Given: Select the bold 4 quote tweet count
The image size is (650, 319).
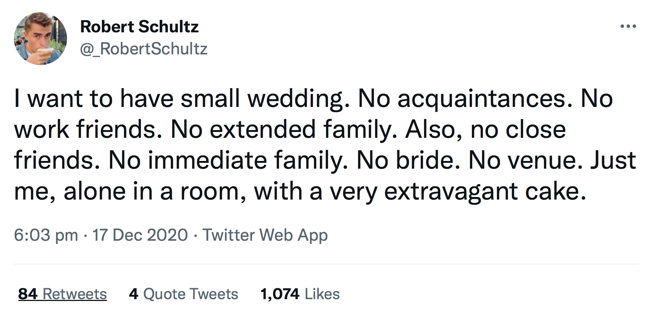Looking at the screenshot, I should click(134, 294).
